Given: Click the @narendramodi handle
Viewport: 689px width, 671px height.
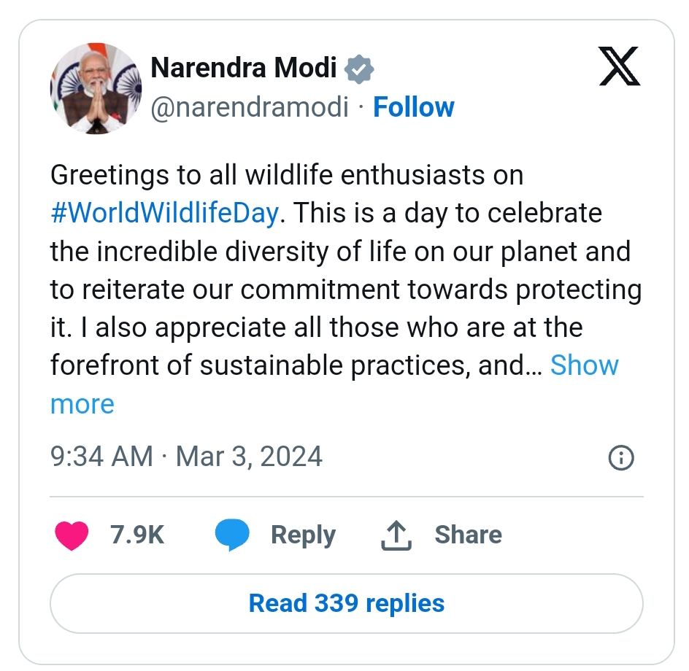Looking at the screenshot, I should click(248, 106).
